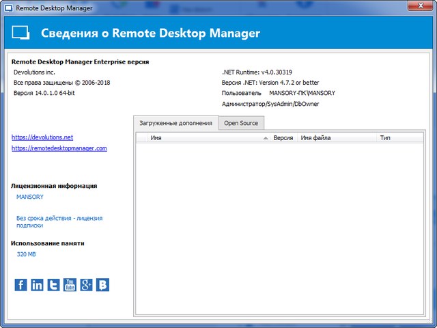Close the Remote Desktop Manager about window
The width and height of the screenshot is (437, 328).
418,8
